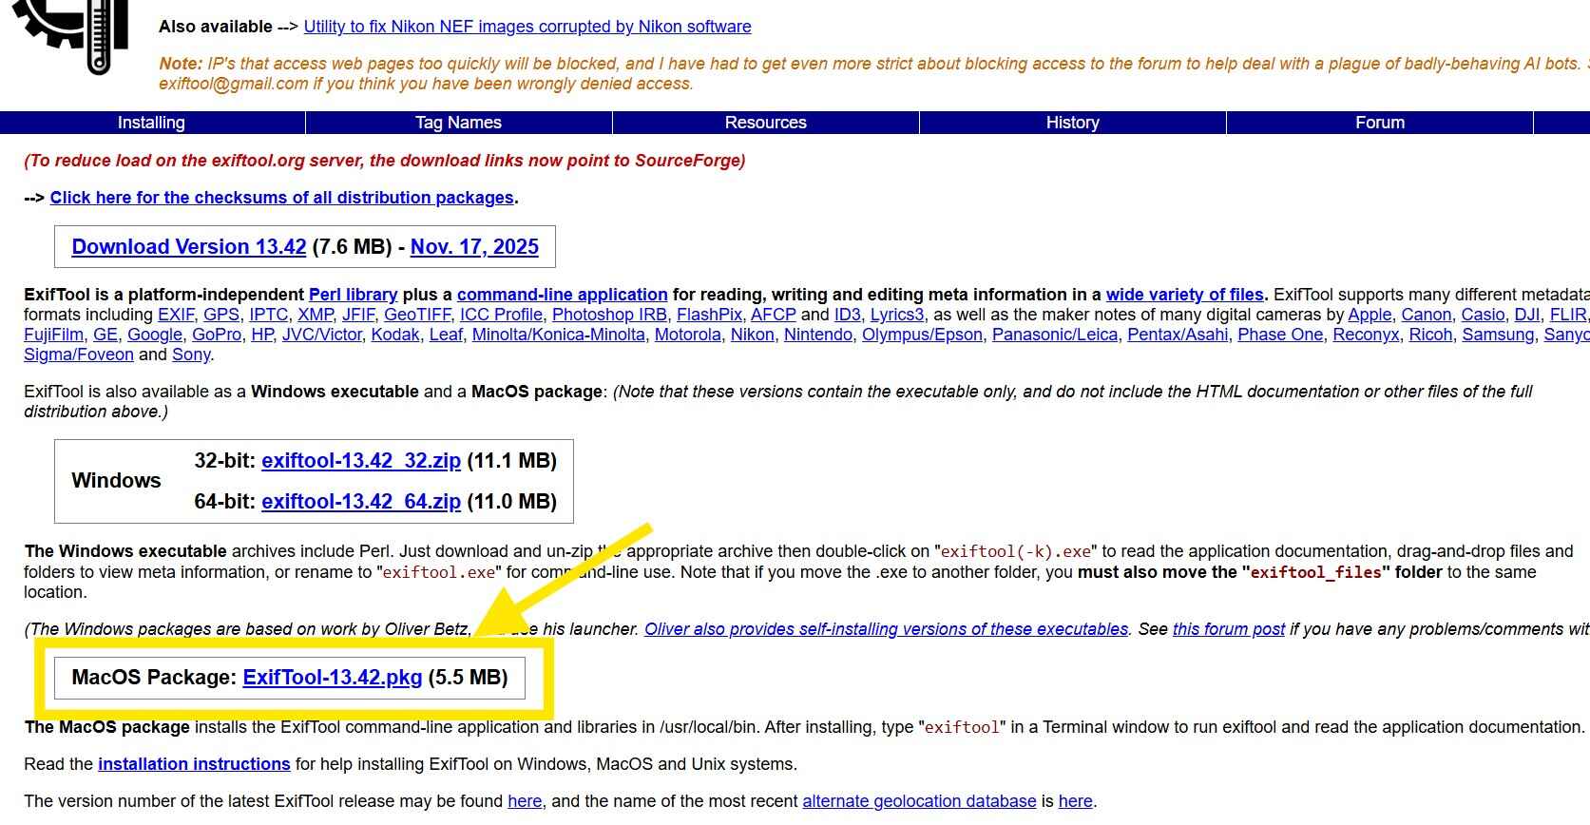Viewport: 1590px width, 825px height.
Task: Download the 32-bit exiftool-13.42_32.zip
Action: point(361,461)
